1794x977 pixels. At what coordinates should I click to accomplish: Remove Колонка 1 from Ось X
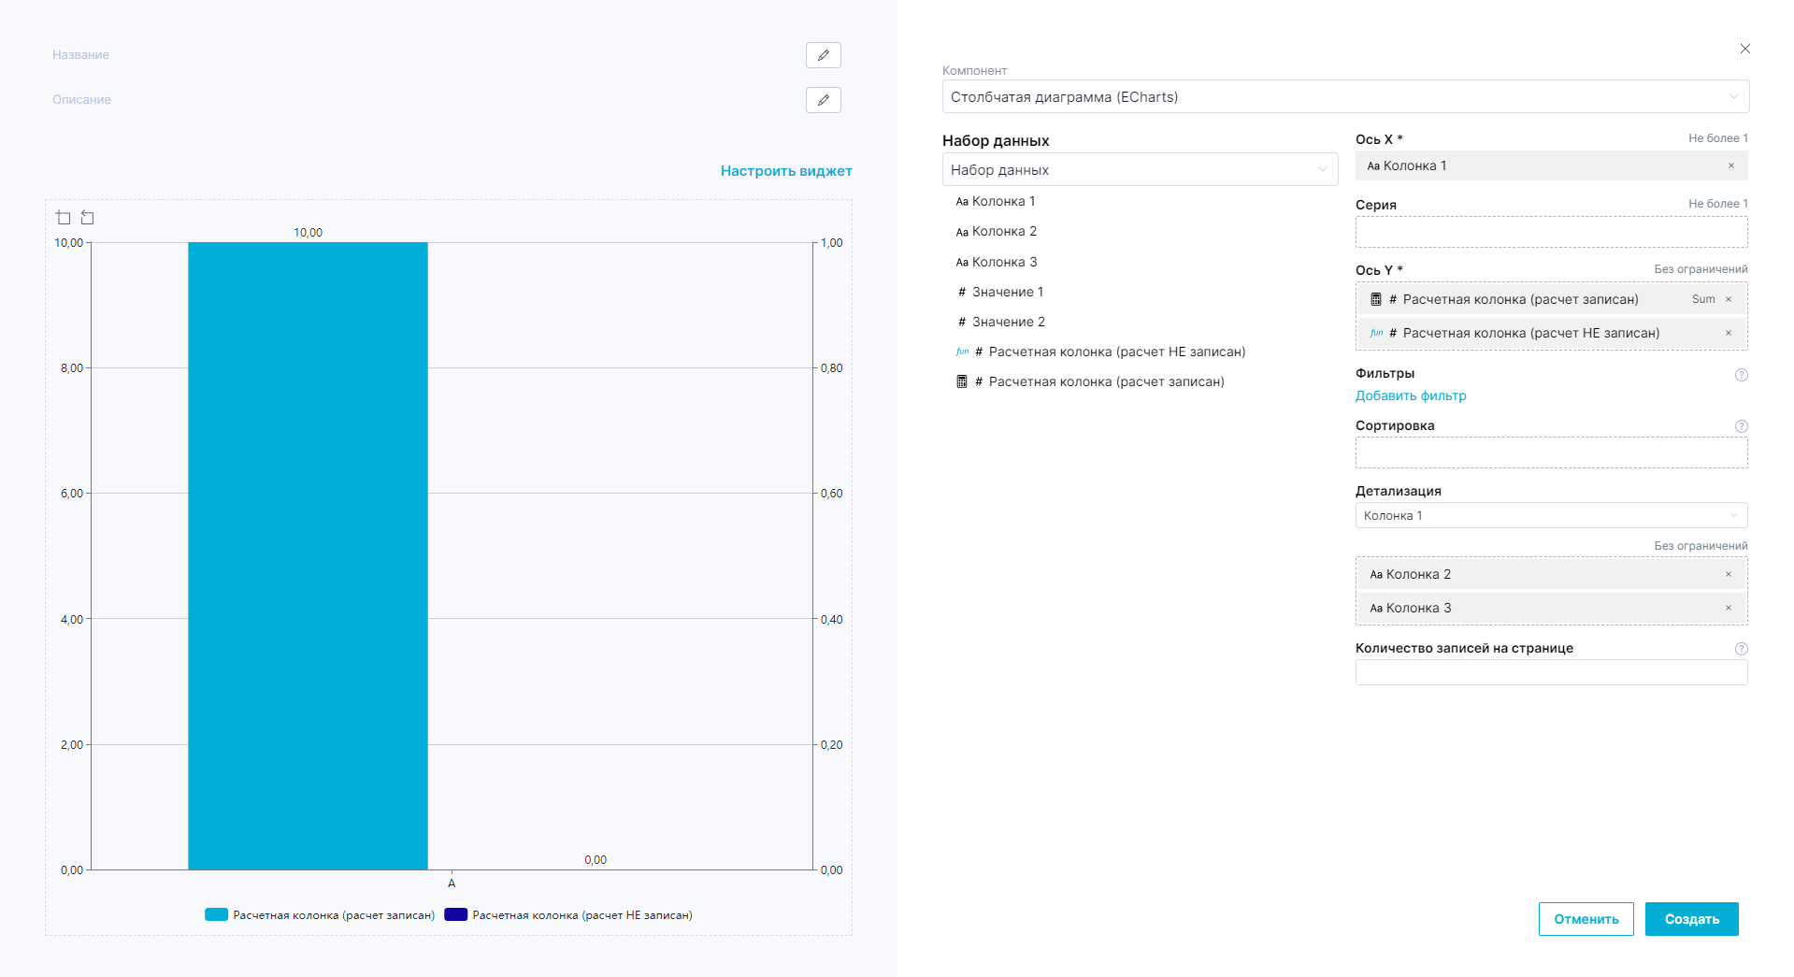pos(1730,166)
